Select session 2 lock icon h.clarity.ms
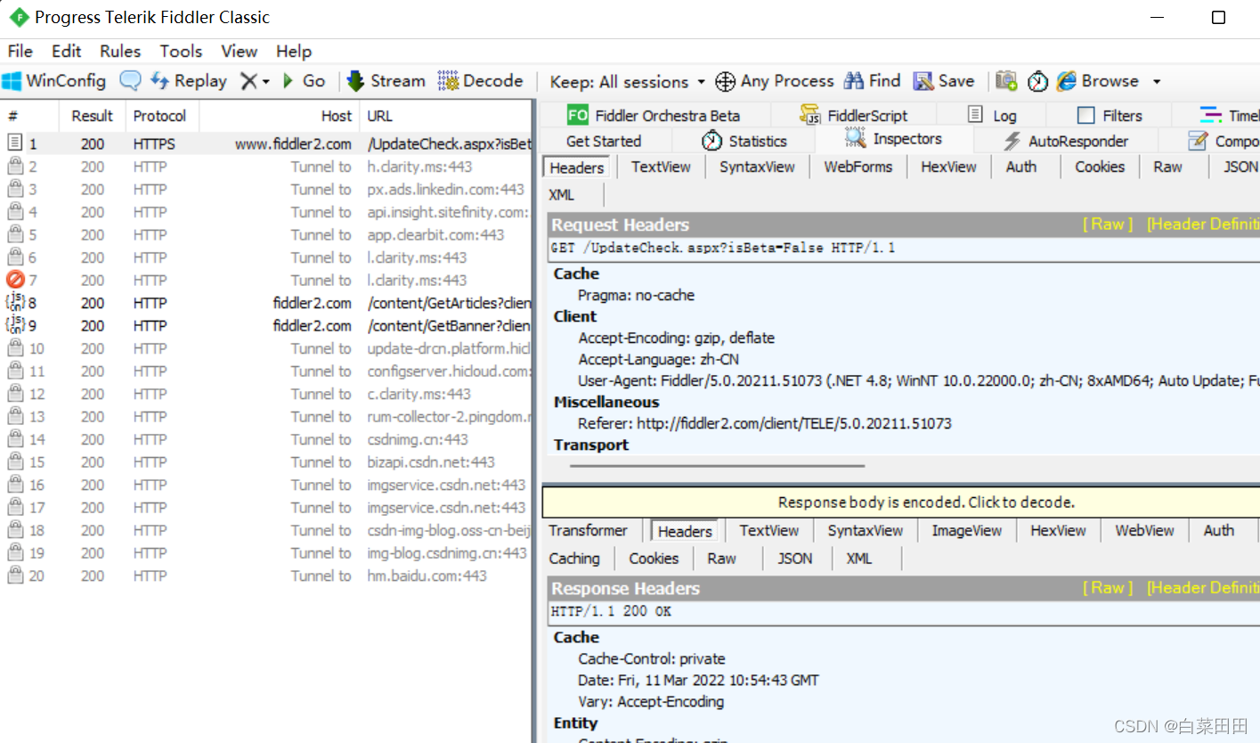The image size is (1260, 743). pyautogui.click(x=14, y=166)
